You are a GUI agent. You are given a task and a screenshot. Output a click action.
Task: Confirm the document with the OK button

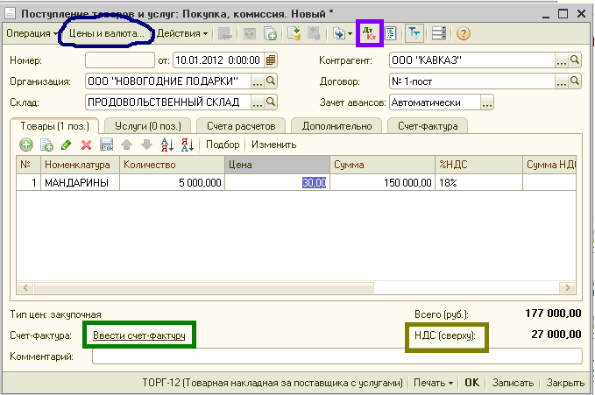coord(472,383)
